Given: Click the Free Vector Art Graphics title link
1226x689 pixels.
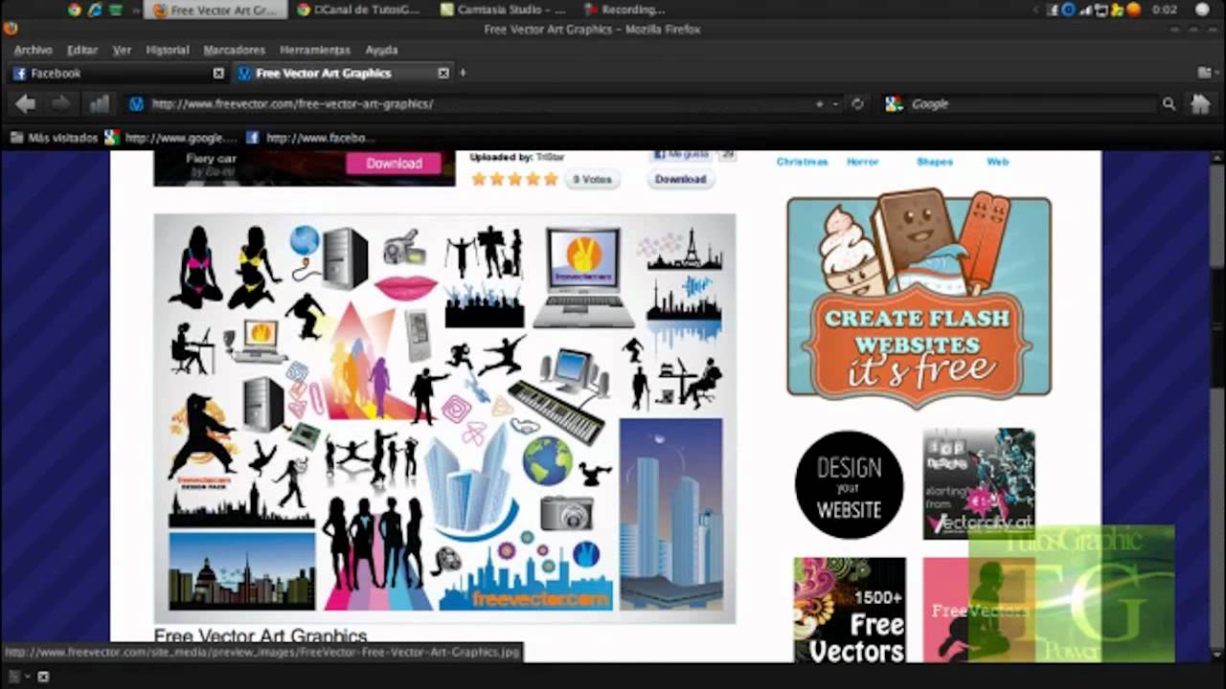Looking at the screenshot, I should tap(261, 635).
